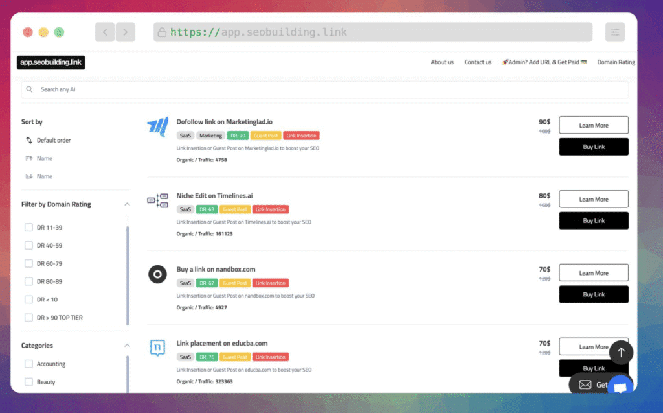Click the descending Name sort icon
Screen dimensions: 663x413
click(x=29, y=176)
